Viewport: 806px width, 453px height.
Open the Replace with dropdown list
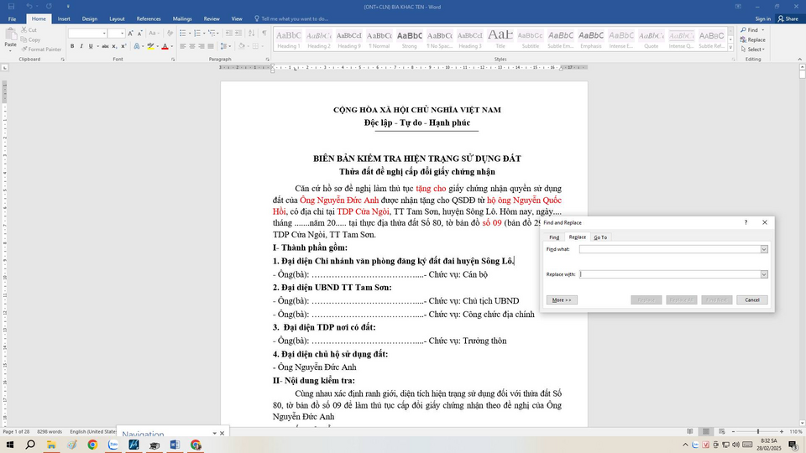point(764,274)
